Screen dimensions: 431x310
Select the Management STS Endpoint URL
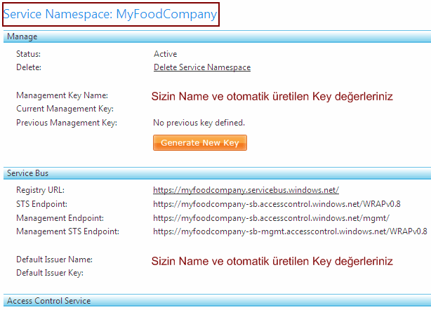click(290, 231)
